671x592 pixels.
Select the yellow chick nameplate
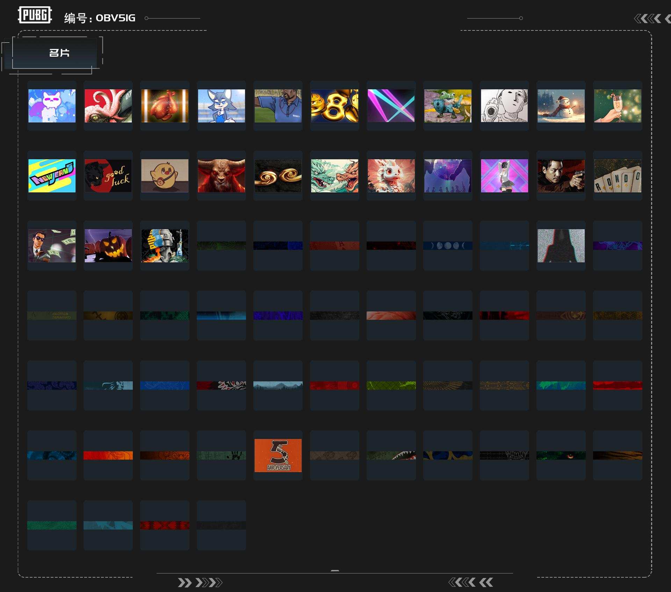point(165,176)
